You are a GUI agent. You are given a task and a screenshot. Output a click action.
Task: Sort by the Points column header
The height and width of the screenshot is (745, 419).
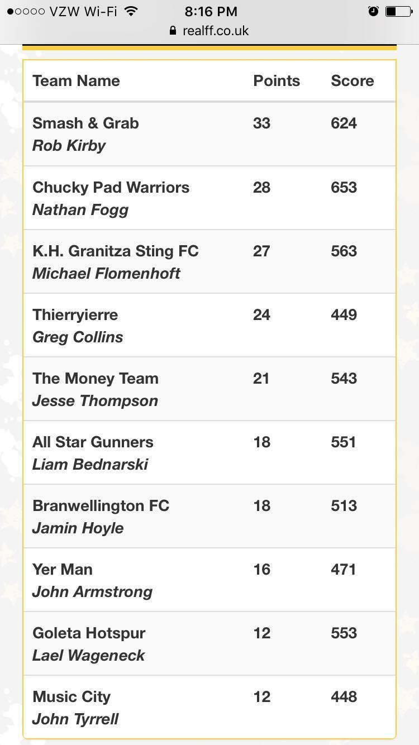pyautogui.click(x=277, y=81)
